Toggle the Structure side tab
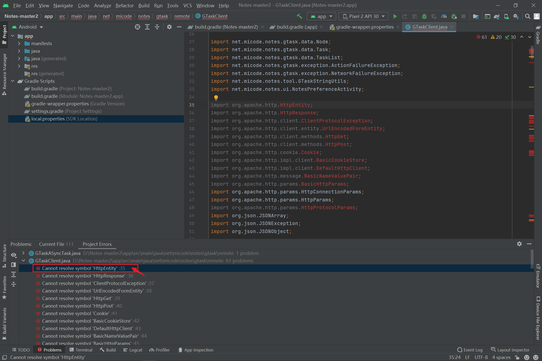Viewport: 542px width, 361px height. pos(4,256)
